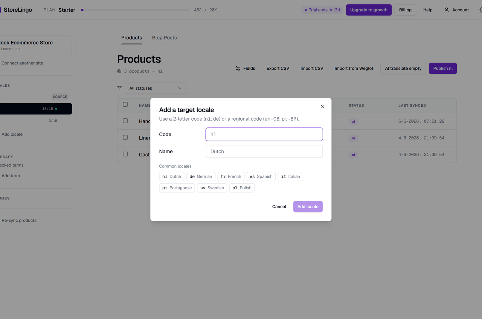
Task: Click the Trial ends in 13d badge
Action: coord(322,10)
